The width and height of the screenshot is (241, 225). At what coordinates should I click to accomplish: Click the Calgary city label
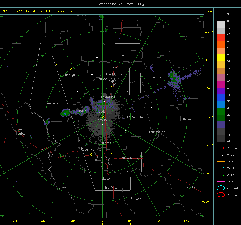104,157
